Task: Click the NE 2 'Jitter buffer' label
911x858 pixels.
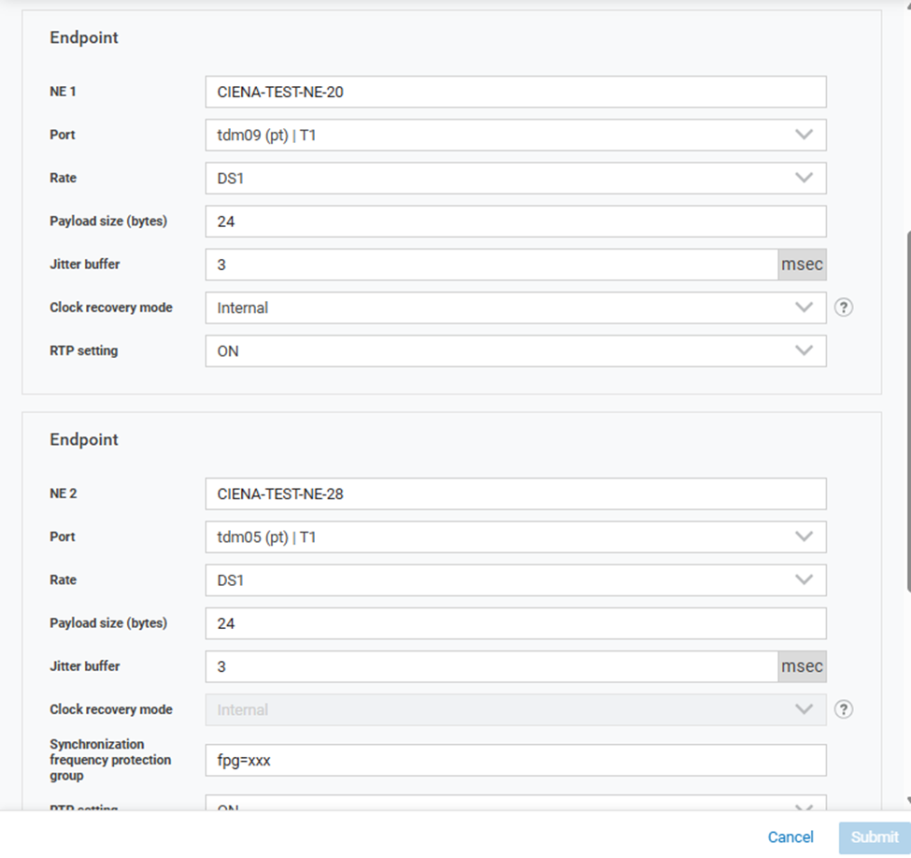Action: tap(85, 666)
